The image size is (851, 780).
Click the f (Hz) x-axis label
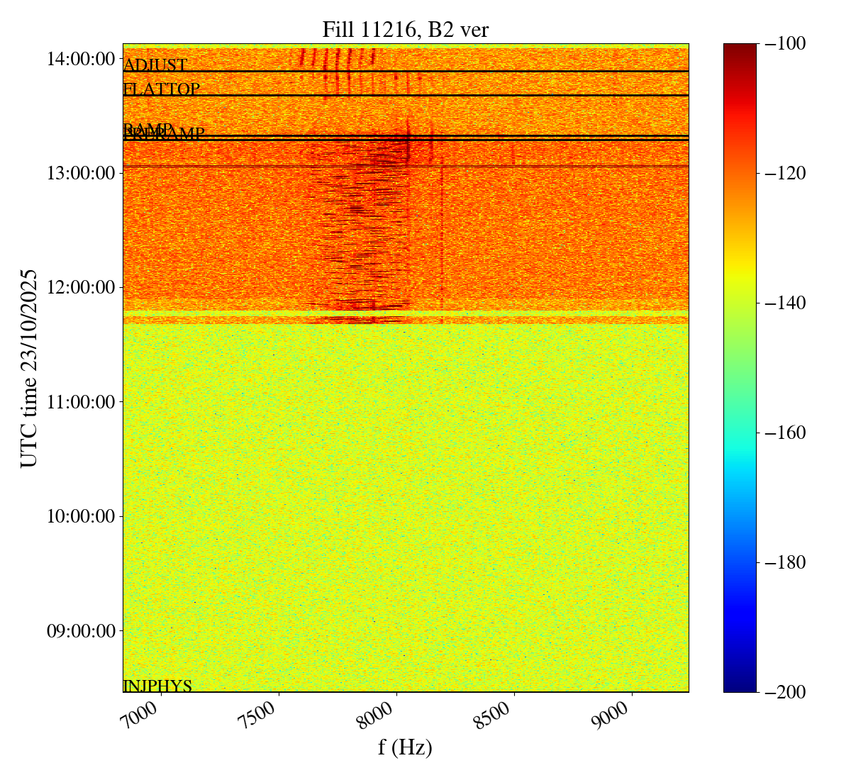pyautogui.click(x=405, y=747)
